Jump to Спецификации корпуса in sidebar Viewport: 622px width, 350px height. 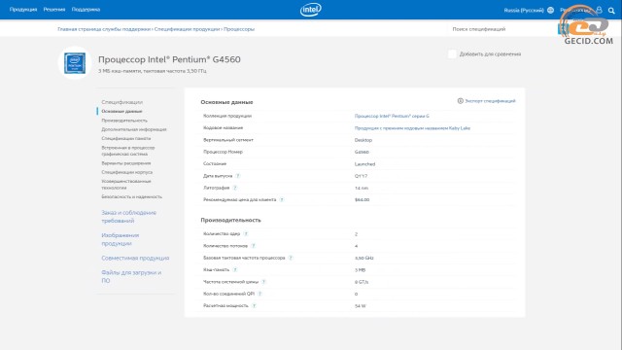pyautogui.click(x=126, y=172)
